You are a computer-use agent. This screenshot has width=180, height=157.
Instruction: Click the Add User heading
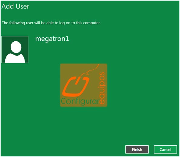(x=15, y=6)
